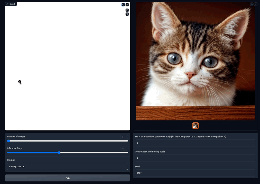Image resolution: width=260 pixels, height=184 pixels.
Task: Click the Number of Images value box
Action: click(124, 137)
